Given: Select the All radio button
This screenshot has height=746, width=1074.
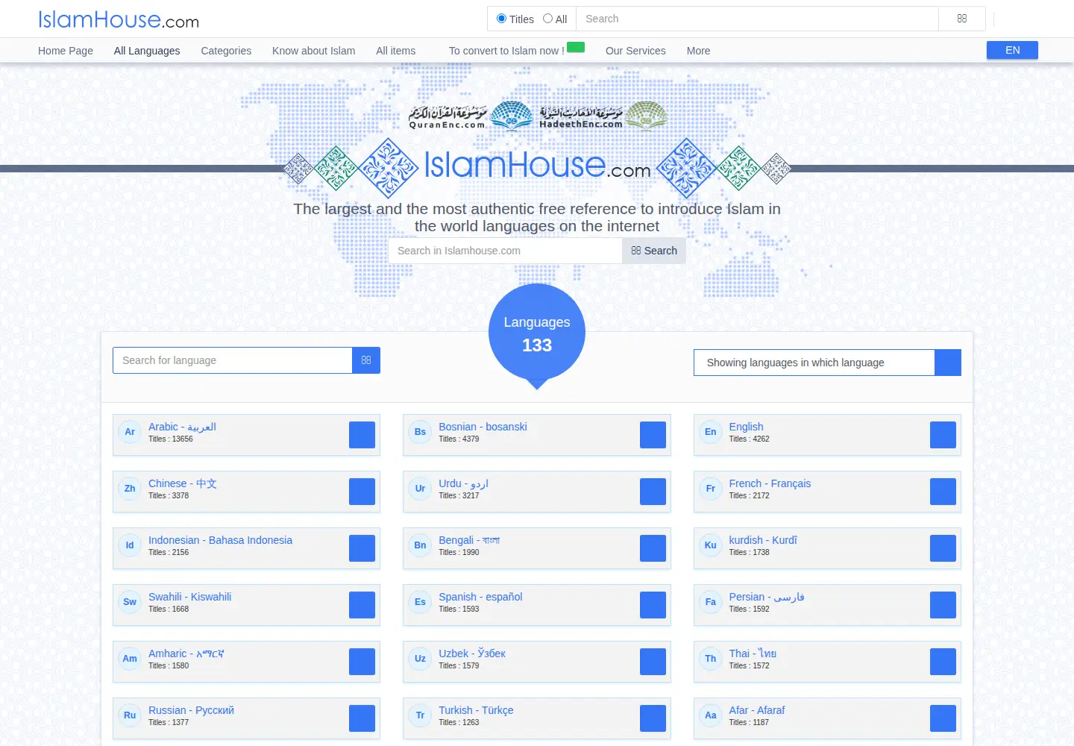Looking at the screenshot, I should [x=547, y=19].
